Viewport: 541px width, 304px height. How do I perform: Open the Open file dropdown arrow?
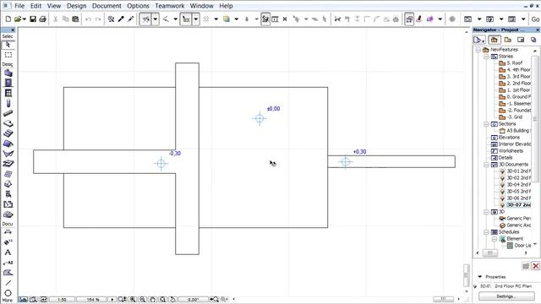pyautogui.click(x=25, y=19)
